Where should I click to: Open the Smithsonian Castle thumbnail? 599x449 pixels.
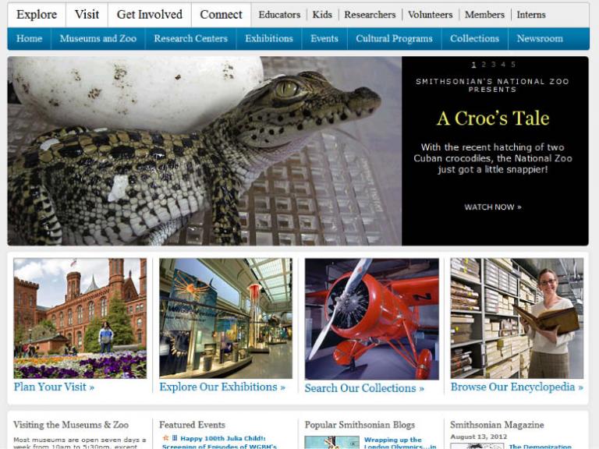coord(80,318)
